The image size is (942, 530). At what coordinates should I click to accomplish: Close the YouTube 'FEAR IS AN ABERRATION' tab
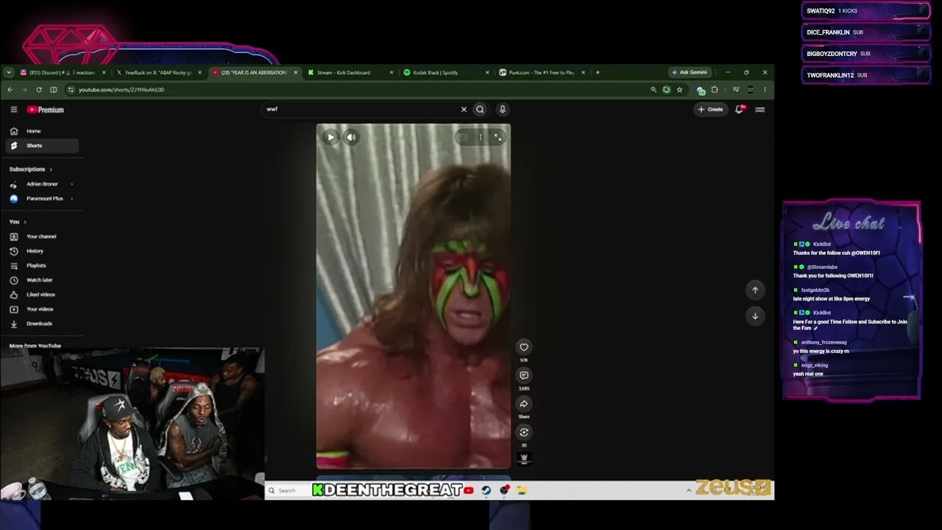(296, 73)
